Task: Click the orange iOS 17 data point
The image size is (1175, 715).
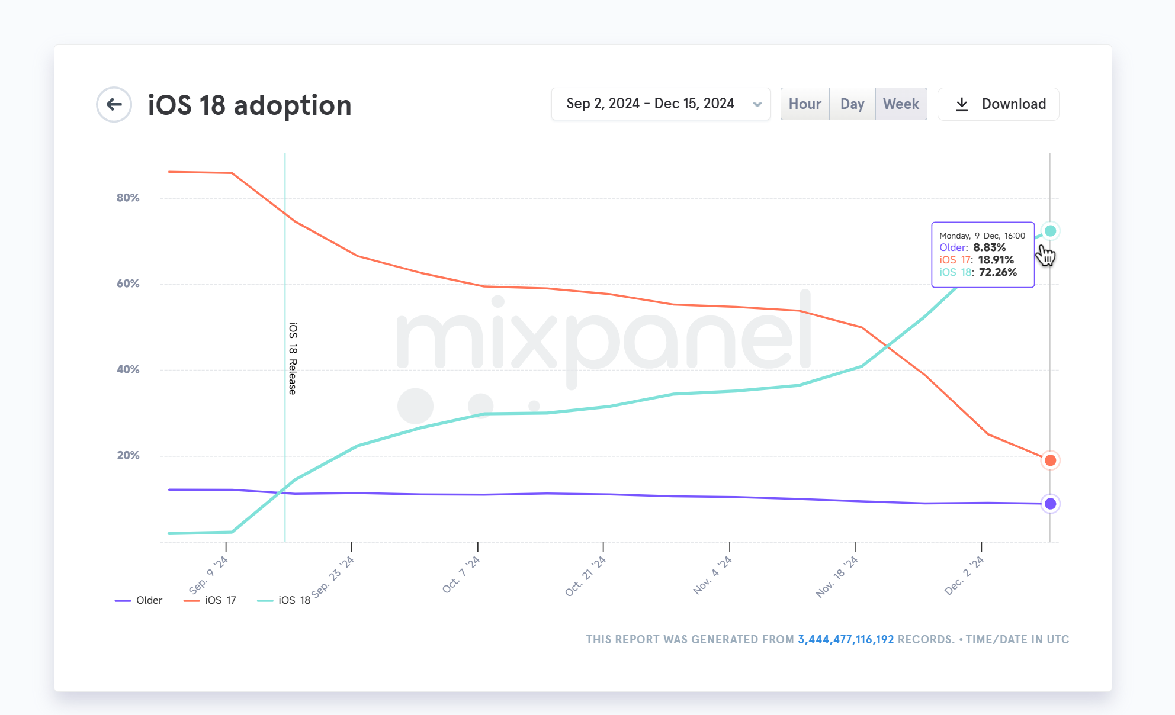Action: [x=1050, y=460]
